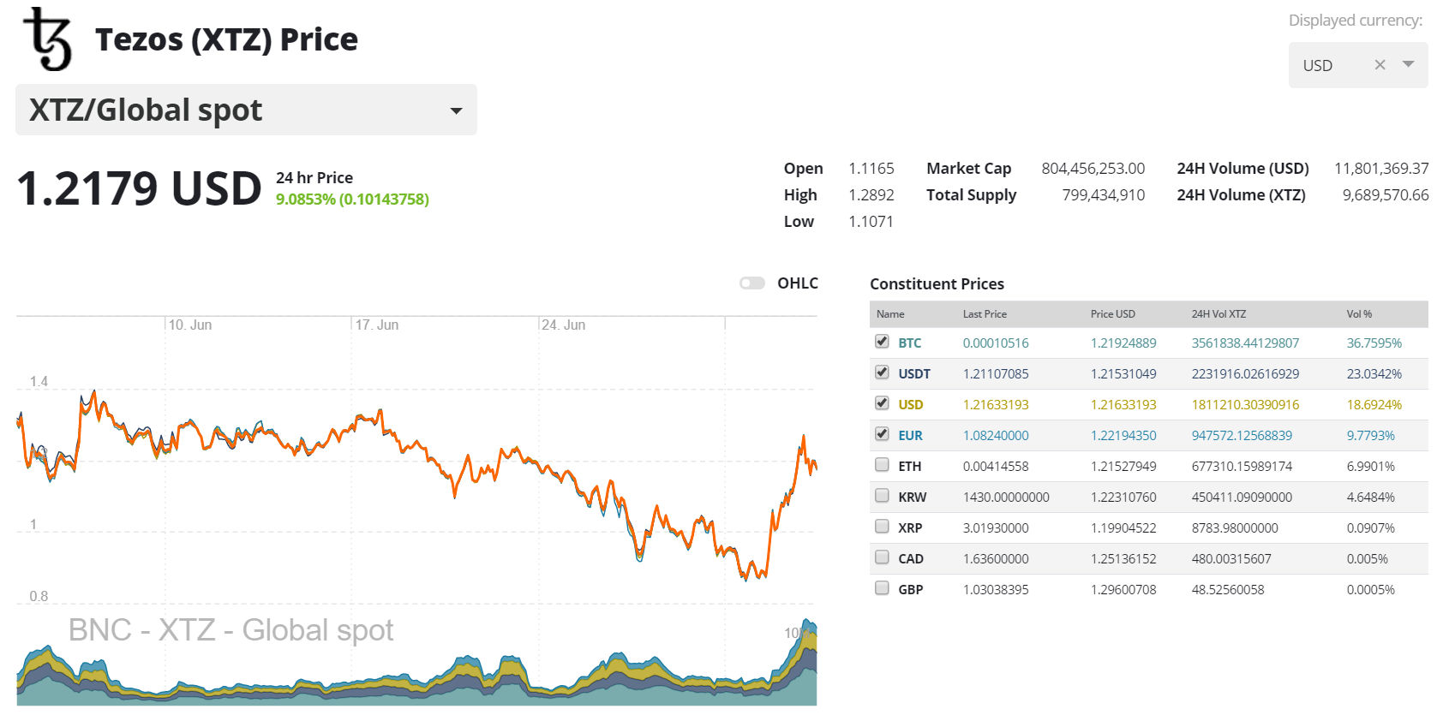
Task: Sort table by Name column header
Action: point(890,314)
